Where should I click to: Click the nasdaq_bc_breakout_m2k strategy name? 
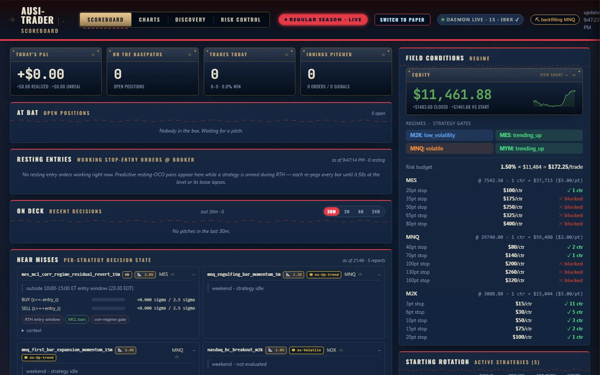[x=235, y=350]
